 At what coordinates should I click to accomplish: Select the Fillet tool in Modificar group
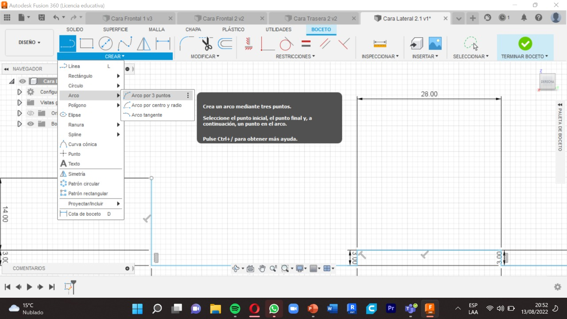click(x=186, y=43)
